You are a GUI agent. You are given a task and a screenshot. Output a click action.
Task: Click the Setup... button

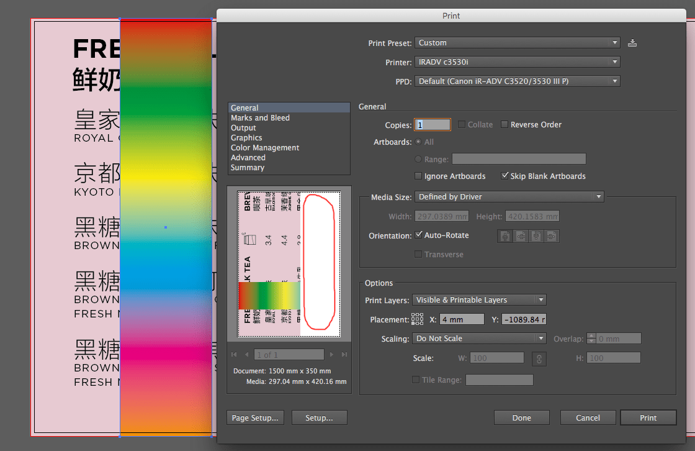319,417
